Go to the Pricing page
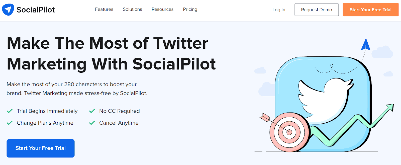Viewport: 401px width, 165px height. pos(190,9)
